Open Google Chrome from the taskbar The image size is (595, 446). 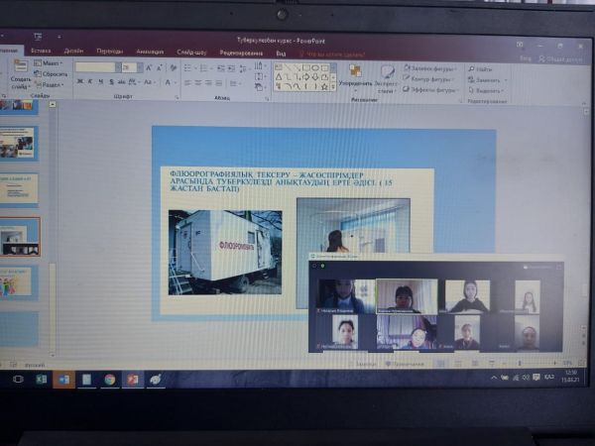[x=109, y=379]
